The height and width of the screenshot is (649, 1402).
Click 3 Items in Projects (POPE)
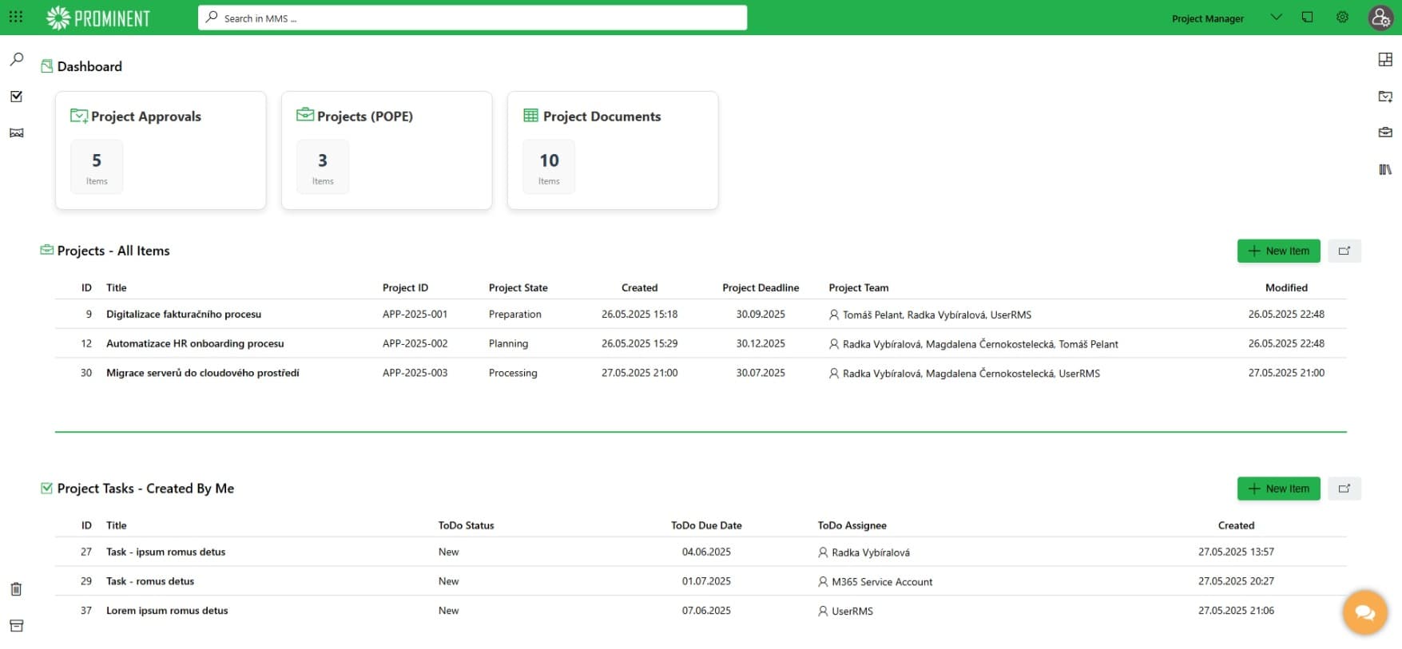[x=323, y=167]
